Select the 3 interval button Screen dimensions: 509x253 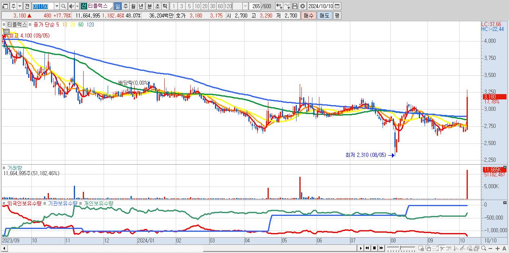[x=181, y=6]
